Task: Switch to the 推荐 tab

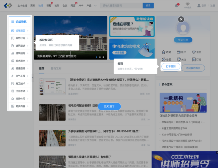Action: click(42, 69)
